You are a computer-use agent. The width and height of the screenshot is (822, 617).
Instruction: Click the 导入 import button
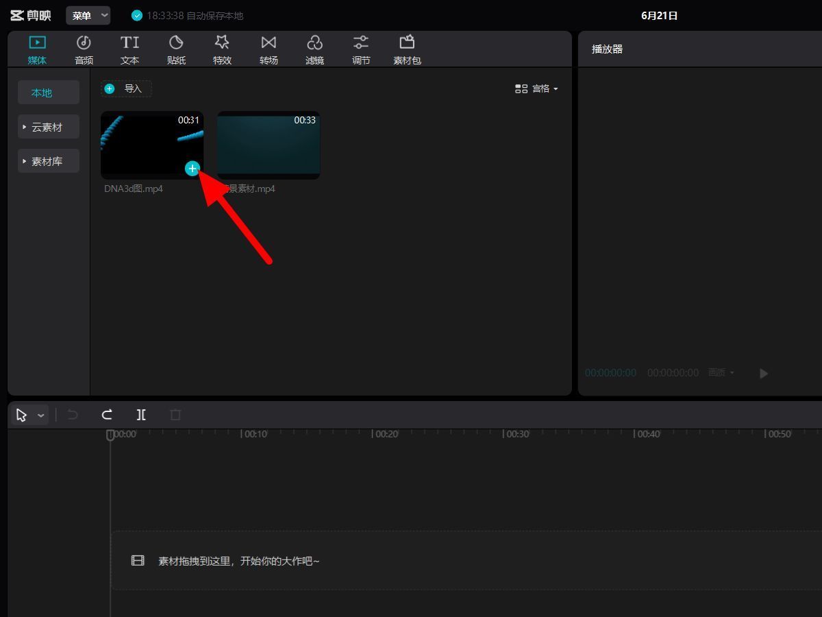[x=126, y=88]
